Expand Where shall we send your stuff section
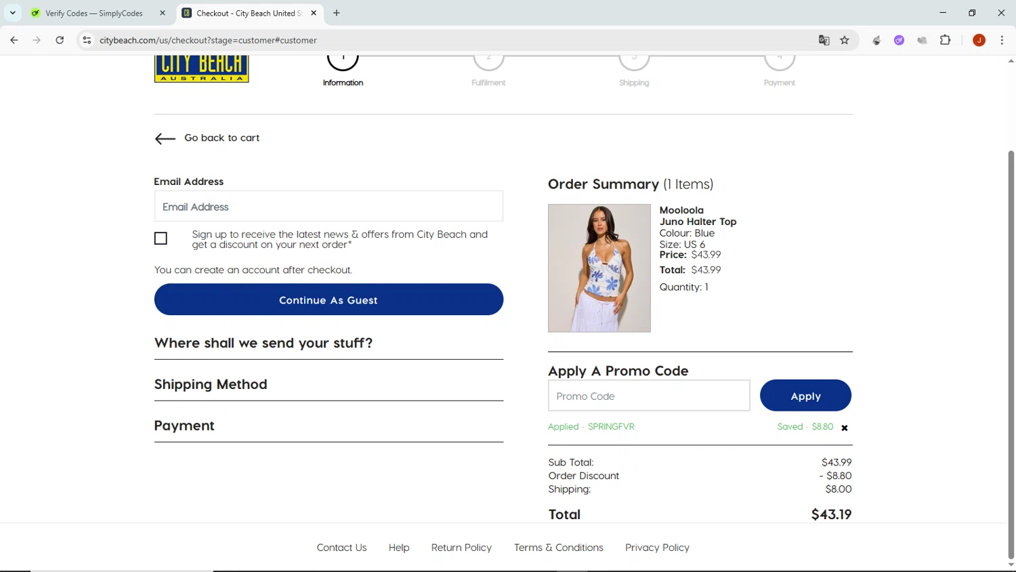The height and width of the screenshot is (572, 1016). click(x=329, y=343)
